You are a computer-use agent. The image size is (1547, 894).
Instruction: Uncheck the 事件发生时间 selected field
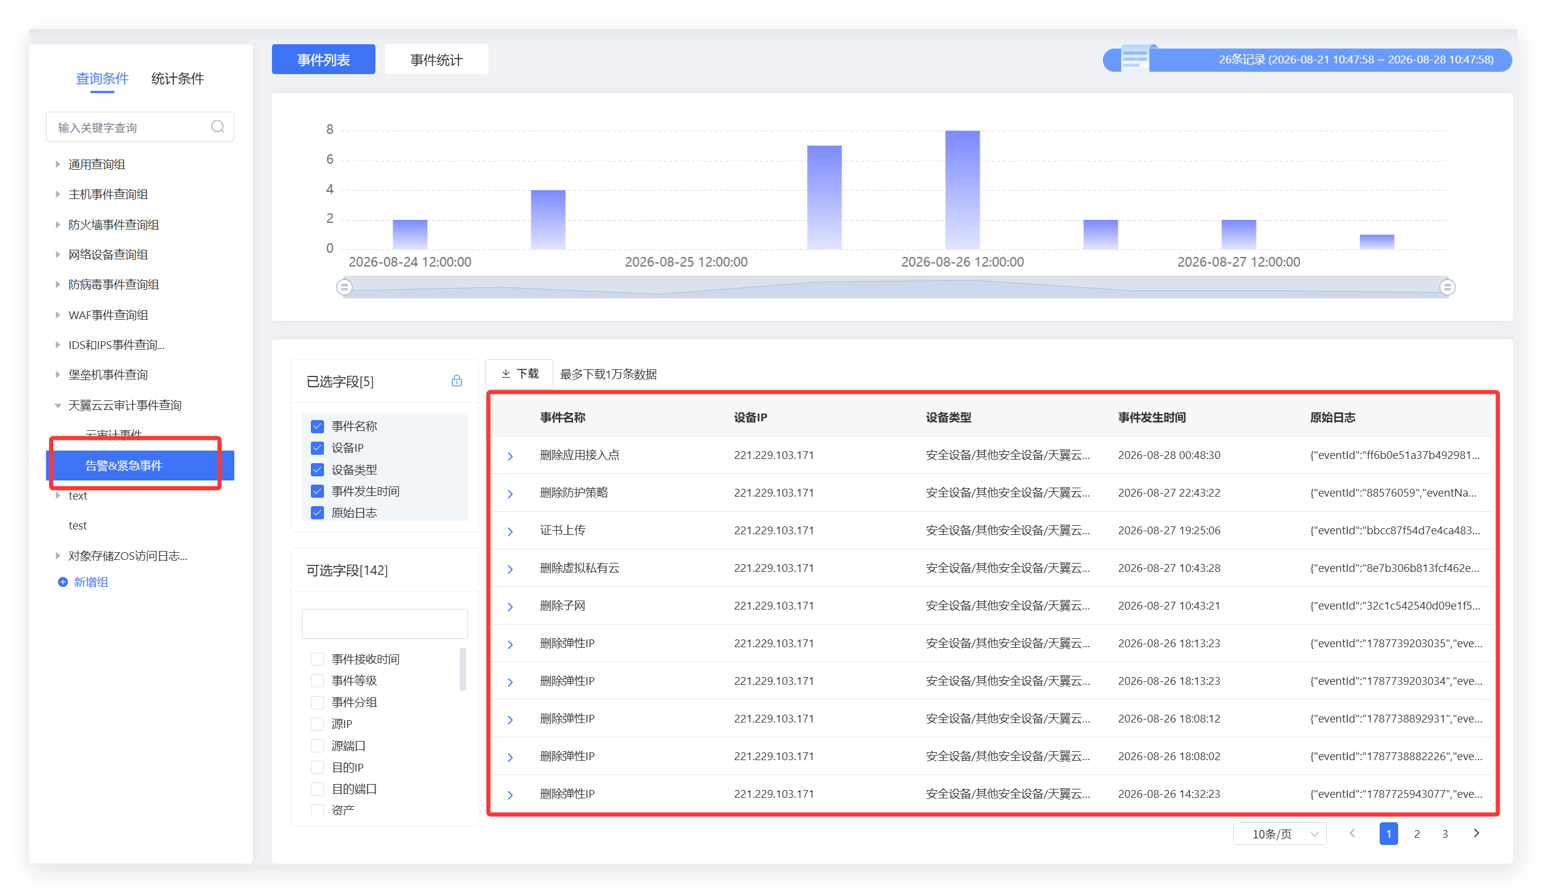317,491
